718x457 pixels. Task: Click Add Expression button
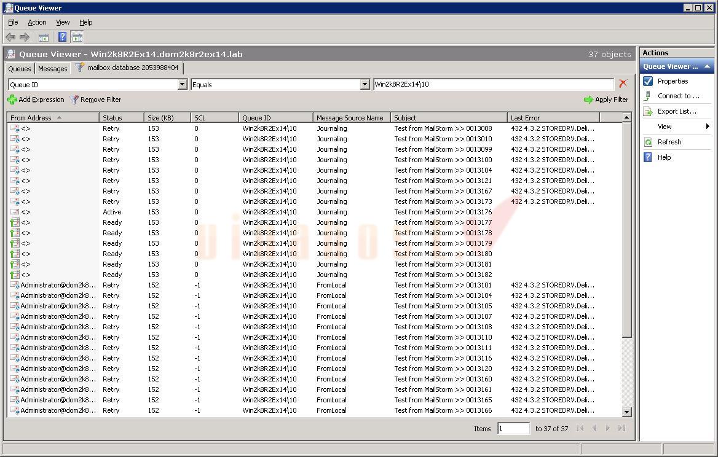tap(36, 100)
